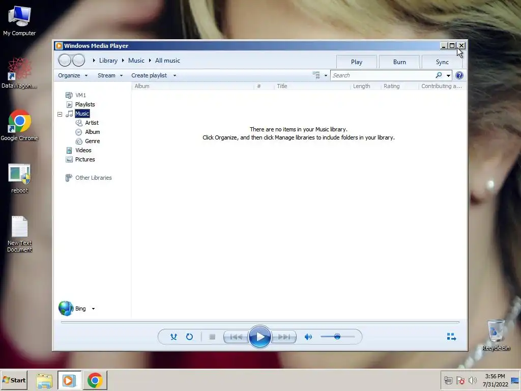Image resolution: width=521 pixels, height=391 pixels.
Task: Start playback with the Play button
Action: click(260, 337)
